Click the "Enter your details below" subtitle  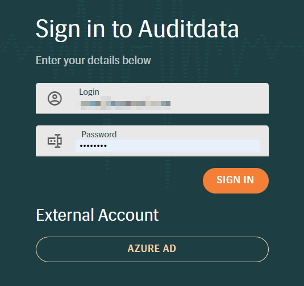click(93, 60)
